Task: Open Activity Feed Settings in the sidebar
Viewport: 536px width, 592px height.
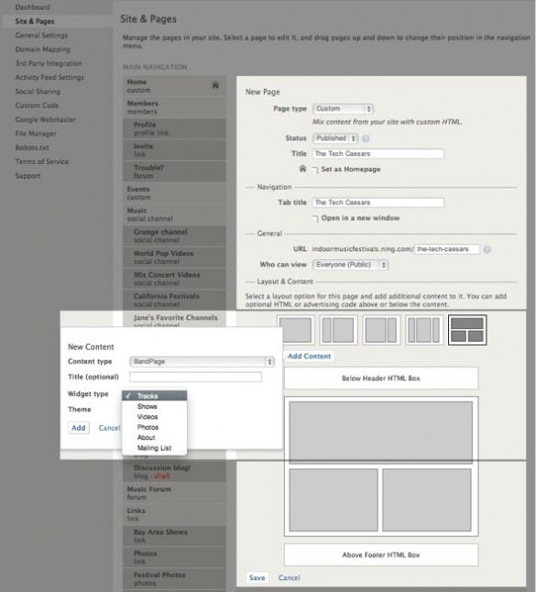Action: click(49, 77)
